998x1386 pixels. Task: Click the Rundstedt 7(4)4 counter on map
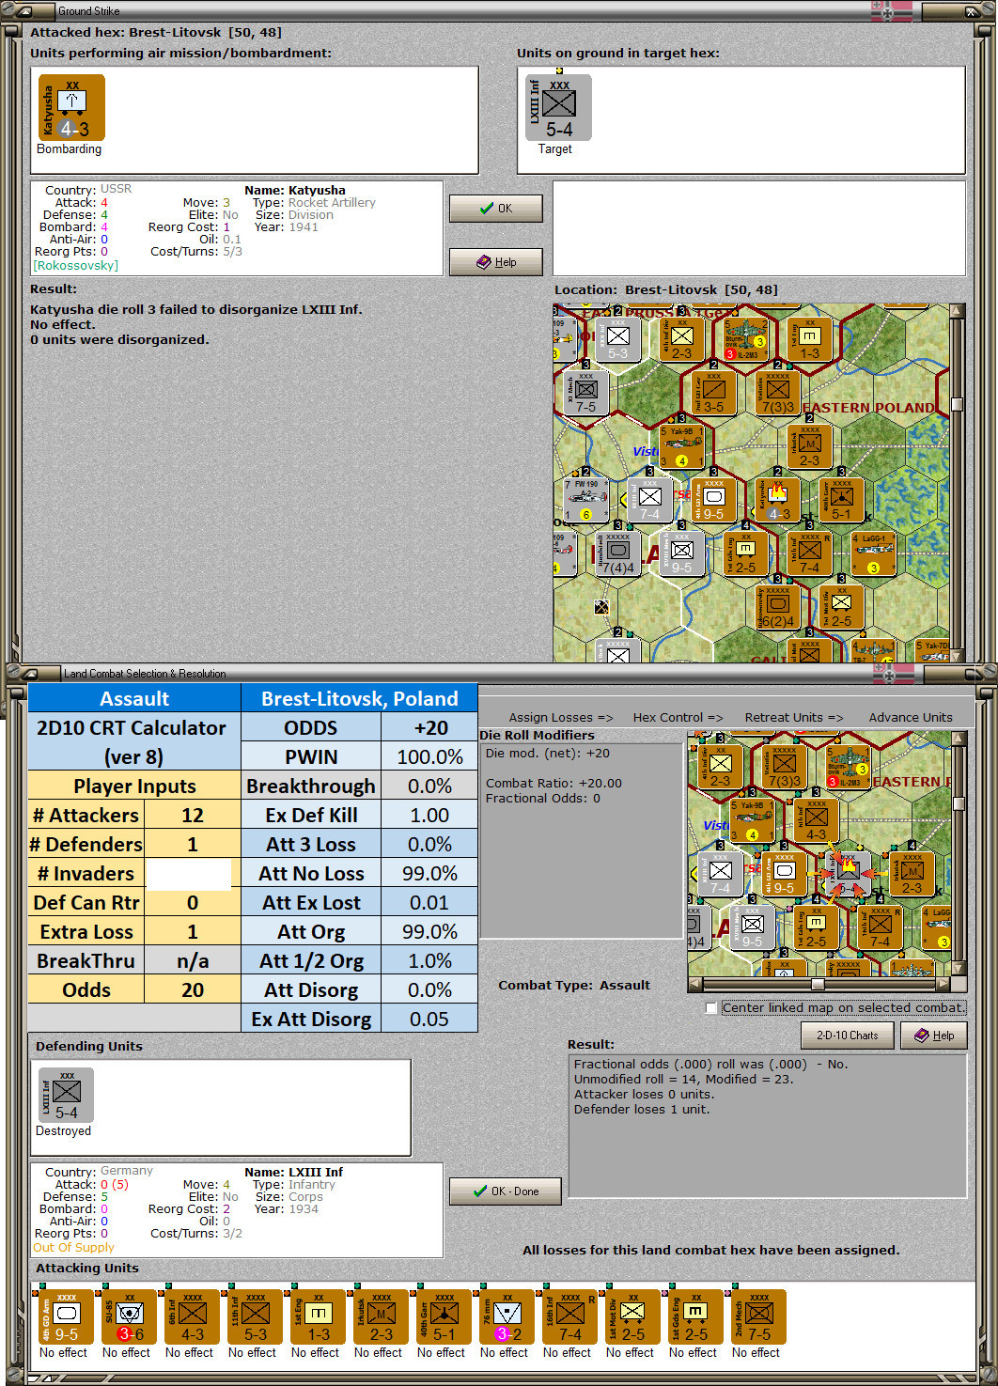(x=618, y=553)
